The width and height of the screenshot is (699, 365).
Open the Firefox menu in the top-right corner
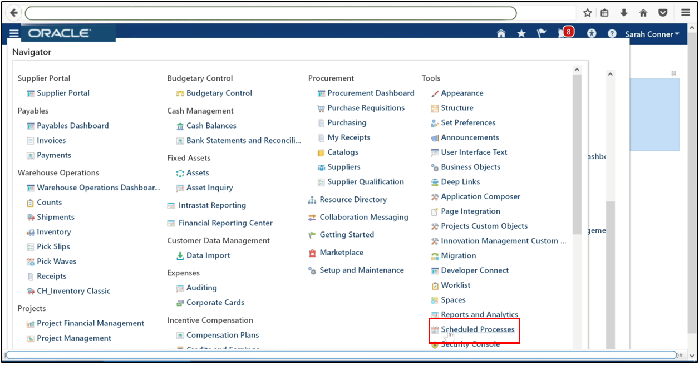685,12
